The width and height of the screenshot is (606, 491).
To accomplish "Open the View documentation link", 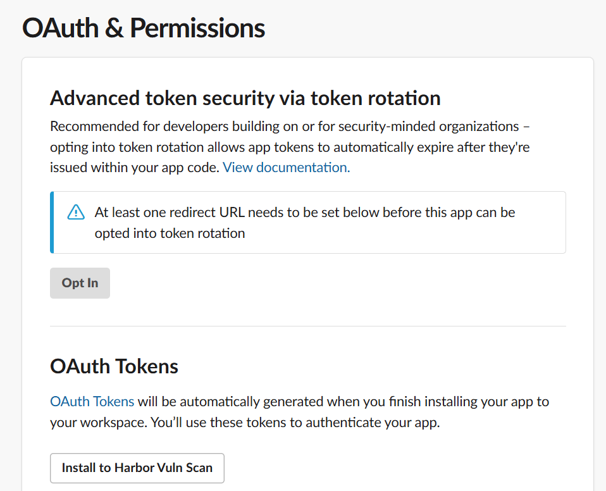I will [286, 168].
